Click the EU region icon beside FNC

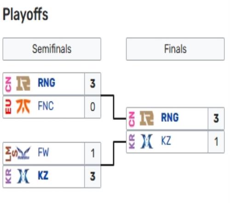(x=8, y=107)
